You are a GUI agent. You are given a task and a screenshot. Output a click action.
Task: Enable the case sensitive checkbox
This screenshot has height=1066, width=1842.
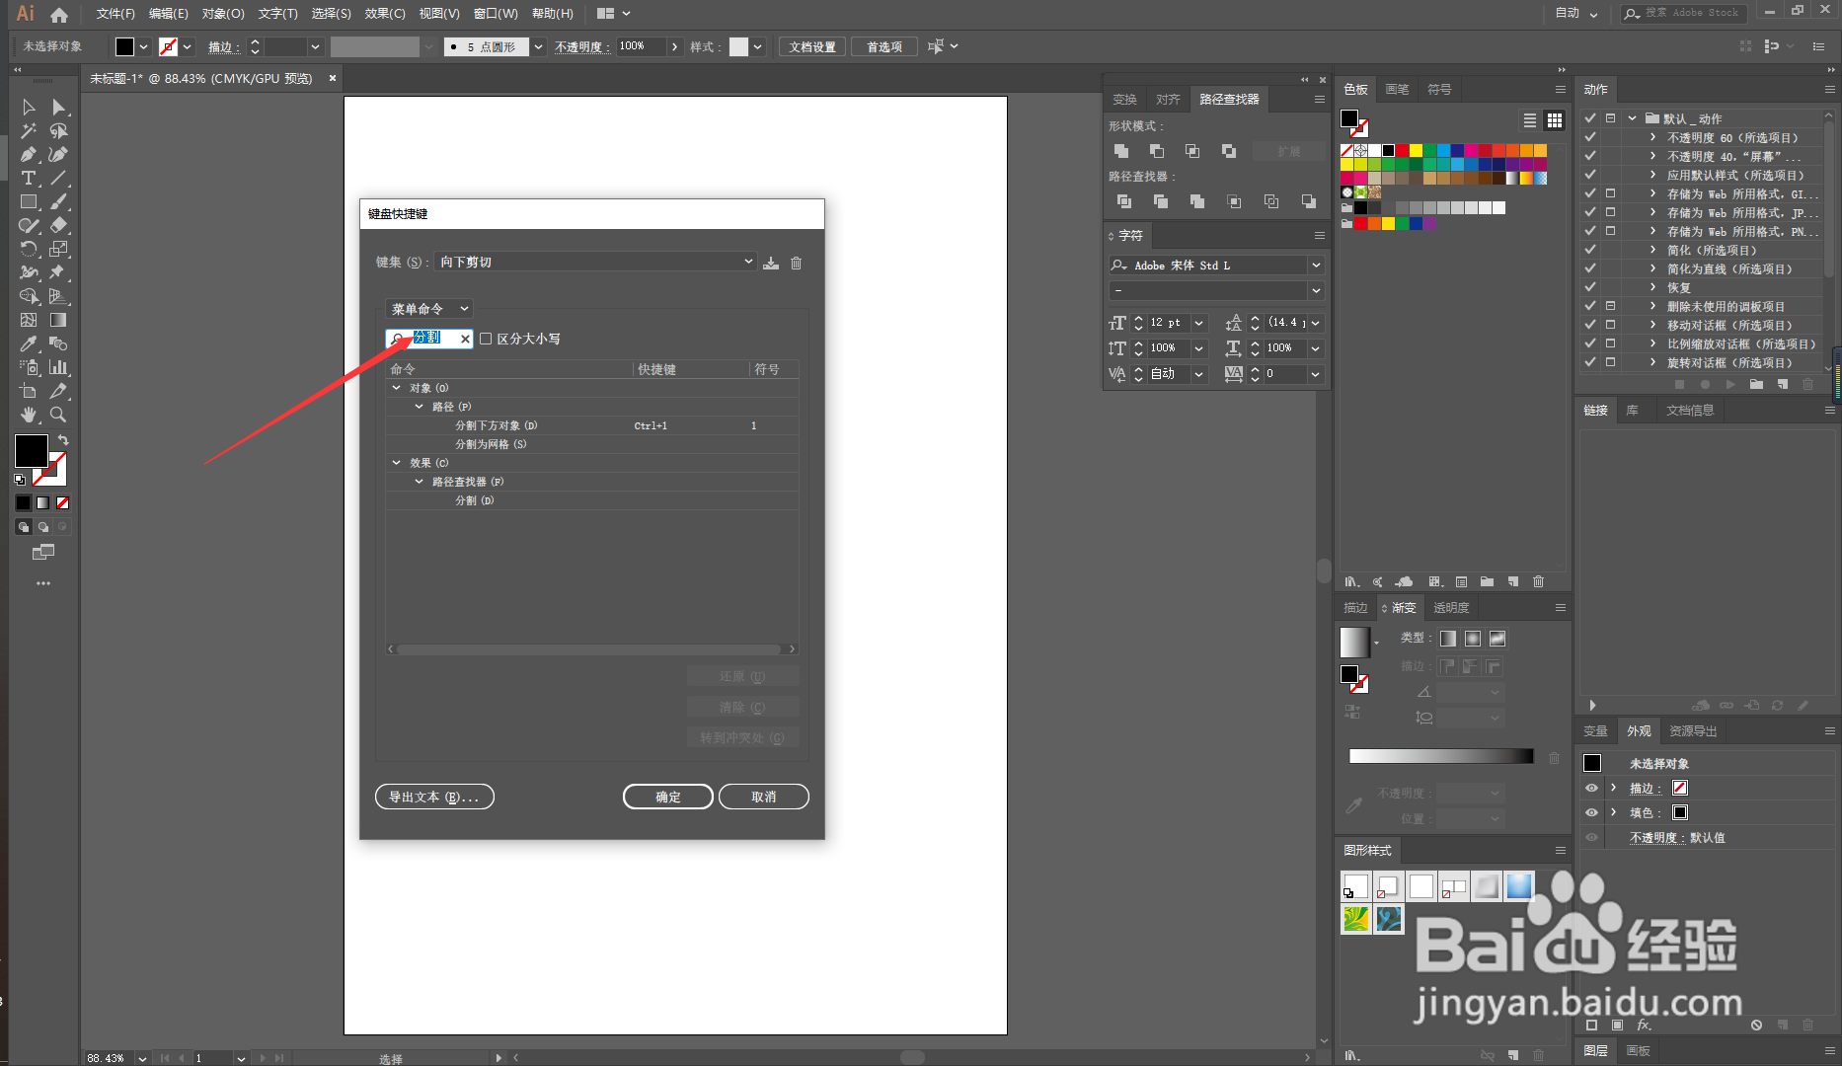point(486,339)
